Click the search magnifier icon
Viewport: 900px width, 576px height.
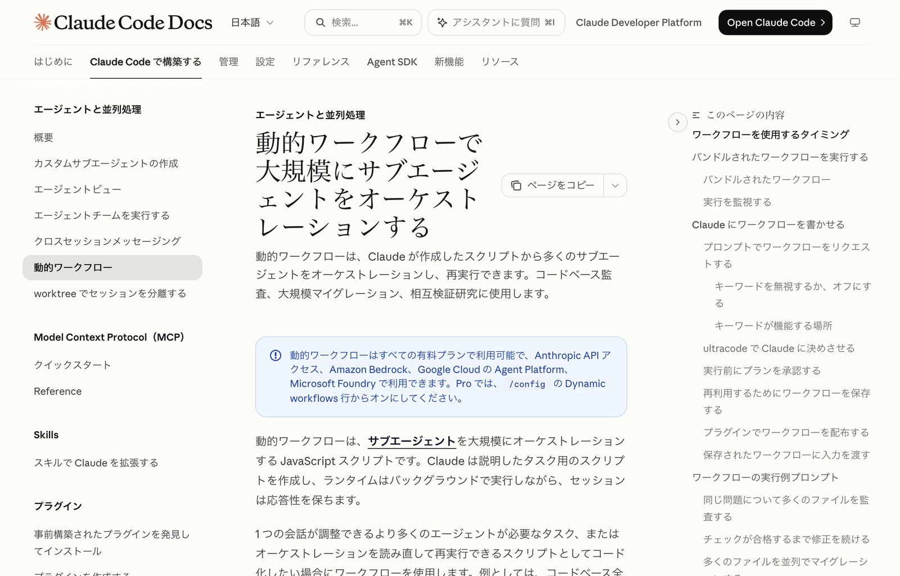(x=321, y=22)
